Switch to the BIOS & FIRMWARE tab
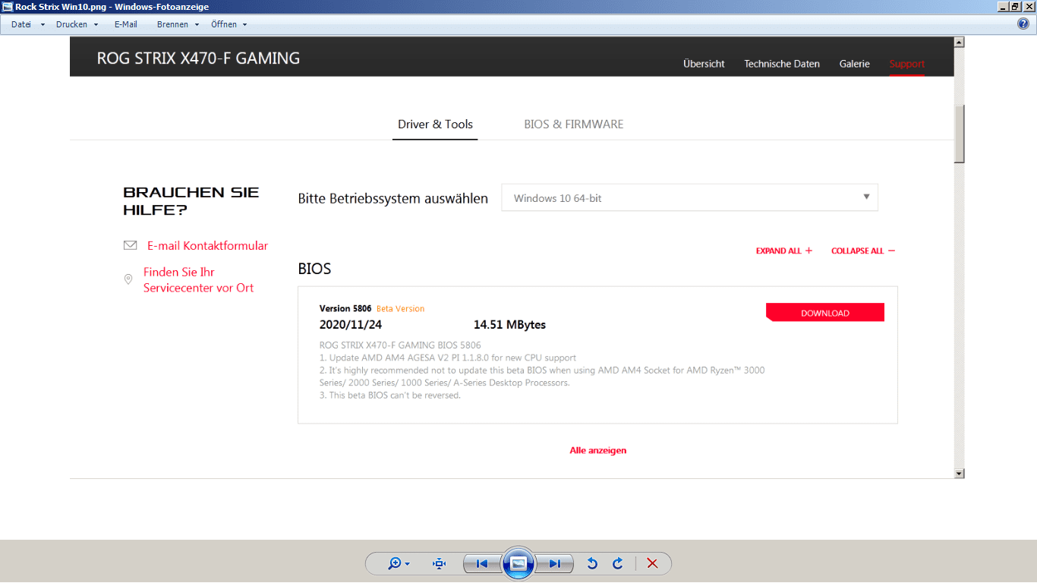Image resolution: width=1037 pixels, height=583 pixels. [x=574, y=124]
